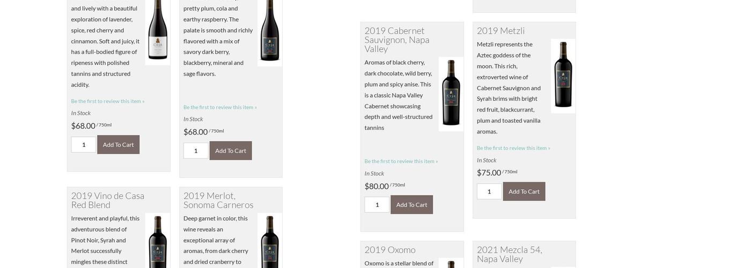
Task: Open the 2019 Cabernet Sauvignon bottle photo
Action: [451, 94]
